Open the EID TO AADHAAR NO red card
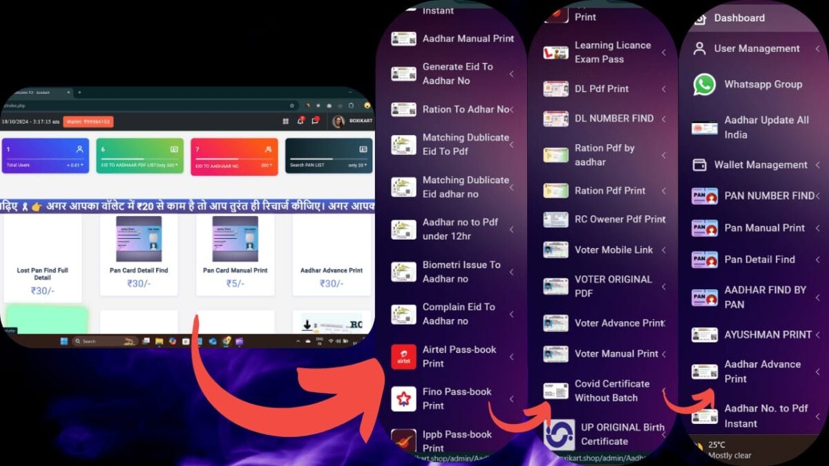Image resolution: width=829 pixels, height=466 pixels. [234, 156]
